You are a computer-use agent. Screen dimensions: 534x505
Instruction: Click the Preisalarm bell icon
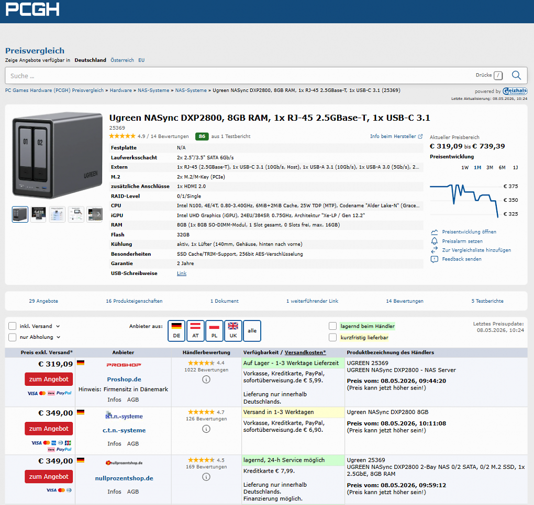coord(434,241)
